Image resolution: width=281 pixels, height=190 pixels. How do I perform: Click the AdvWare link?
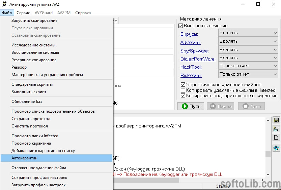point(191,42)
